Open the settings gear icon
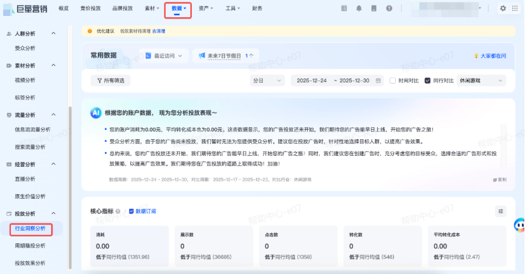The image size is (525, 274). tap(503, 8)
